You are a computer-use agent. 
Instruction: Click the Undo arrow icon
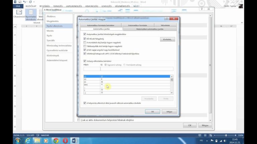[24, 2]
